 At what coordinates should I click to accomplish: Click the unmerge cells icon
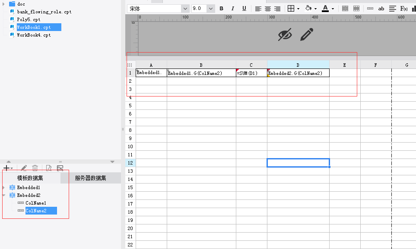coord(356,9)
